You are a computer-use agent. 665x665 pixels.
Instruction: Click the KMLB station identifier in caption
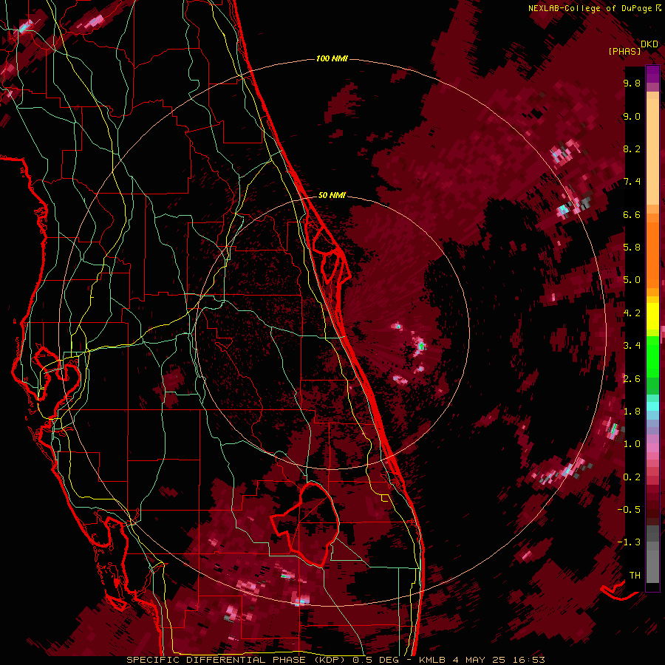click(x=431, y=660)
